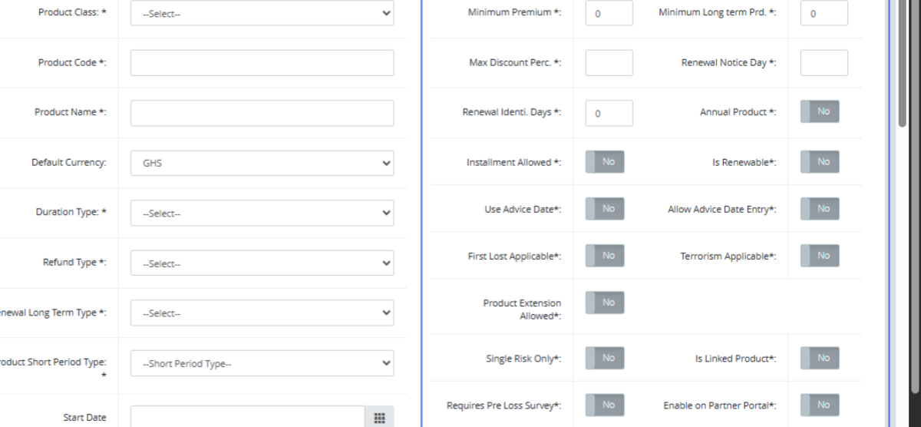Expand the Short Period Type dropdown
The width and height of the screenshot is (921, 427).
pyautogui.click(x=262, y=363)
